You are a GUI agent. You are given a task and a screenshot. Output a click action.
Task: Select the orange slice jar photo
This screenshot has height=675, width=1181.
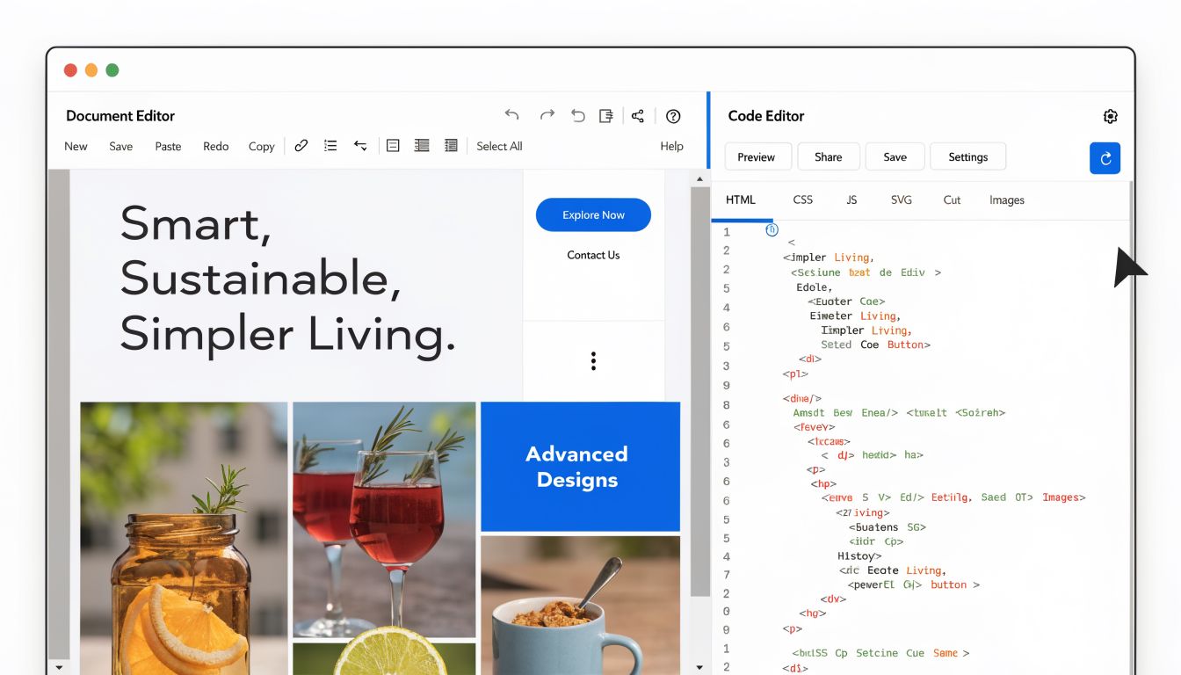tap(184, 538)
